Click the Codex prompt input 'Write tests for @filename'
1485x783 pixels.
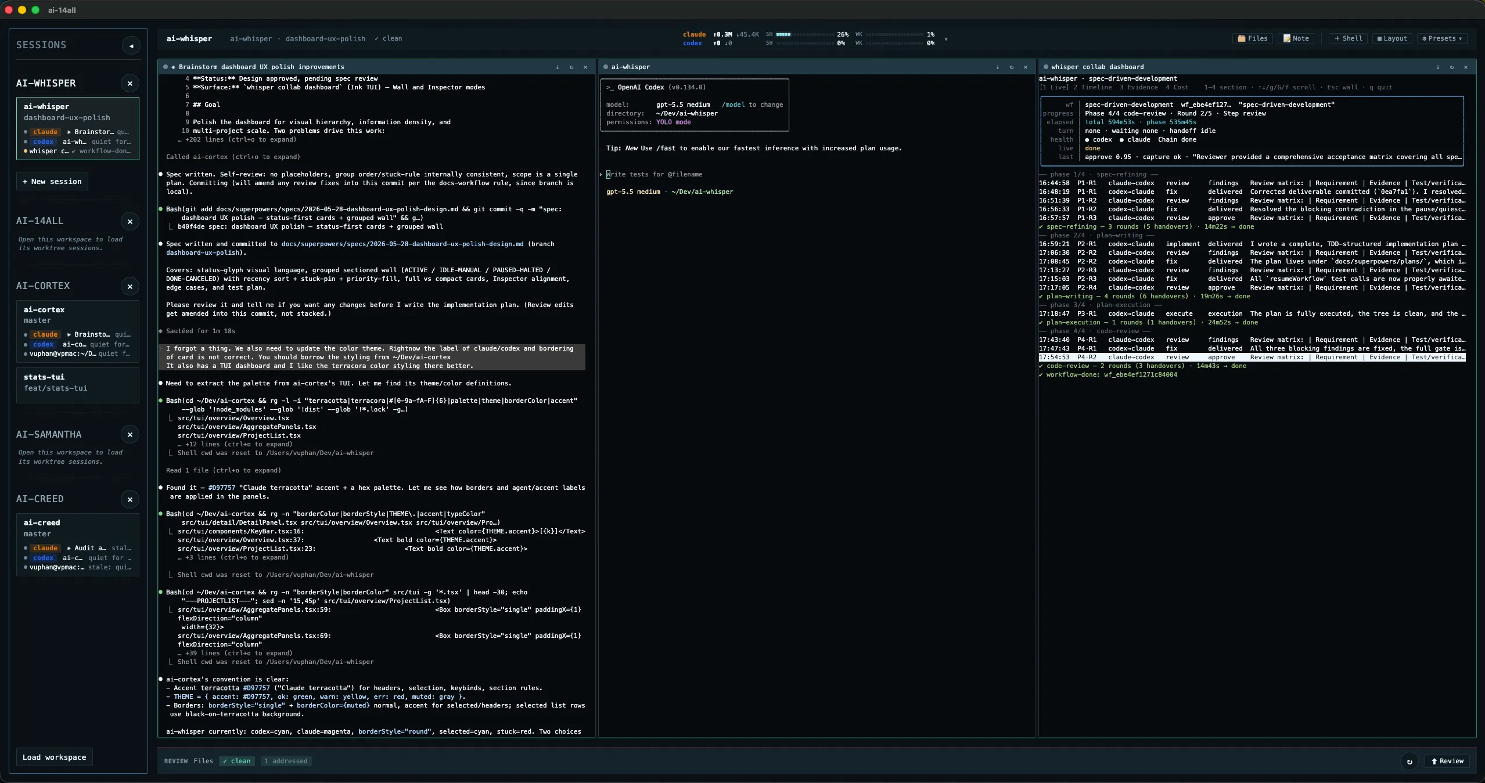(x=655, y=175)
